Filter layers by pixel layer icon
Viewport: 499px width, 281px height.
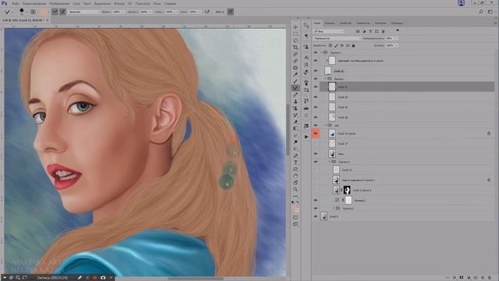tap(358, 31)
